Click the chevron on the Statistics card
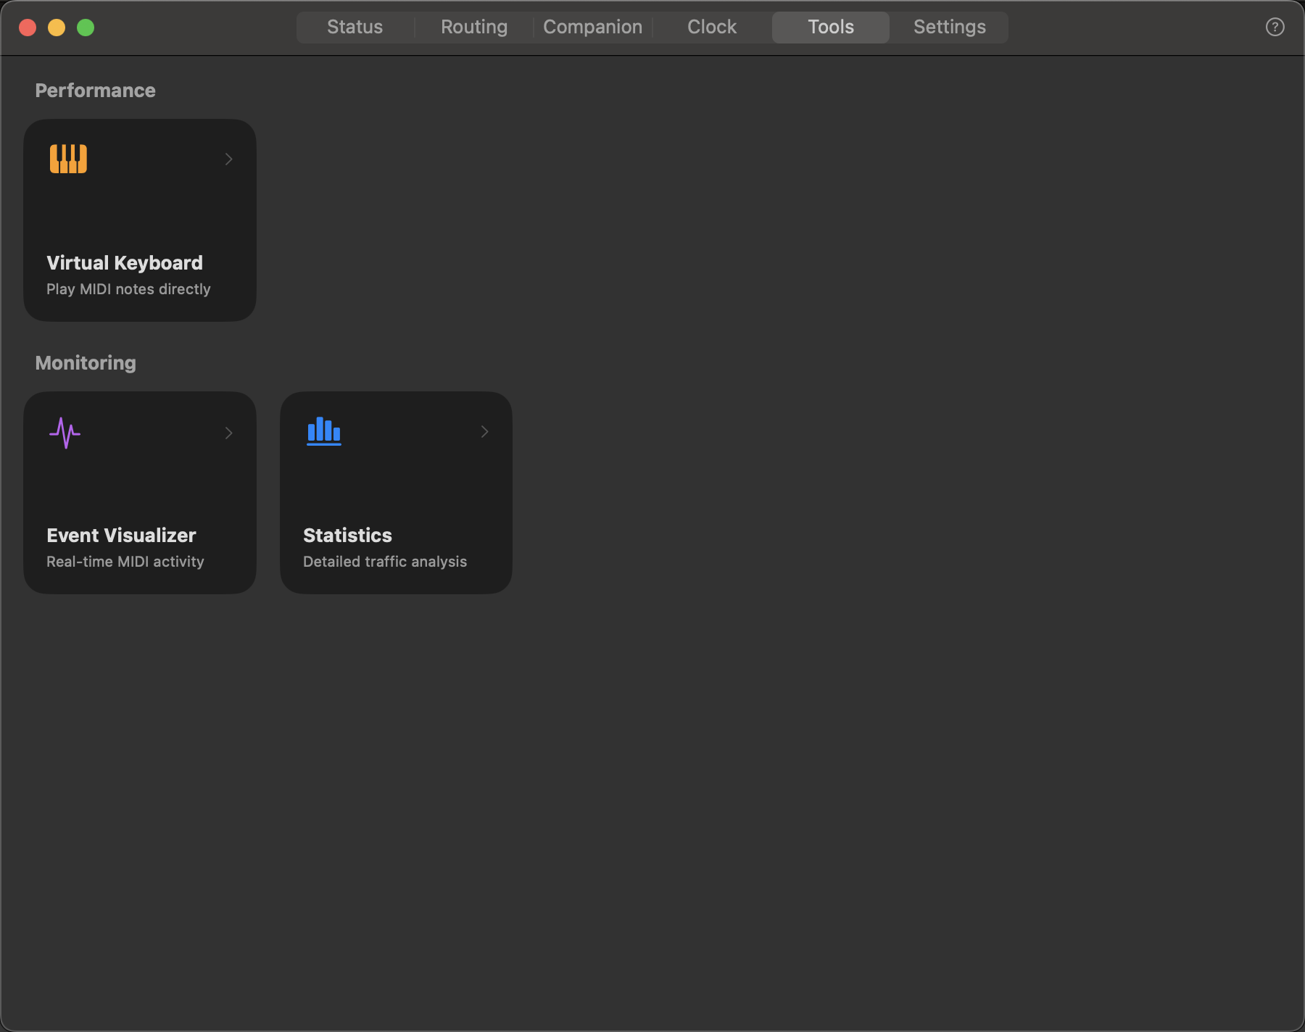This screenshot has height=1032, width=1305. click(484, 431)
